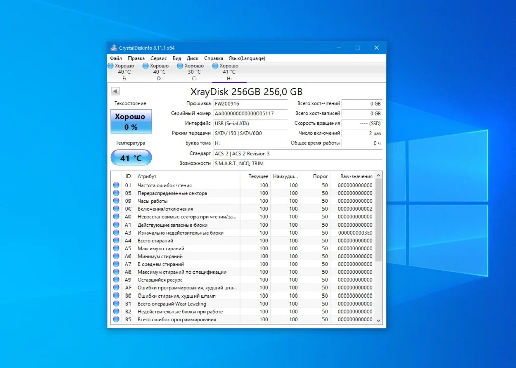
Task: Click status icon for attribute A0
Action: [x=116, y=216]
